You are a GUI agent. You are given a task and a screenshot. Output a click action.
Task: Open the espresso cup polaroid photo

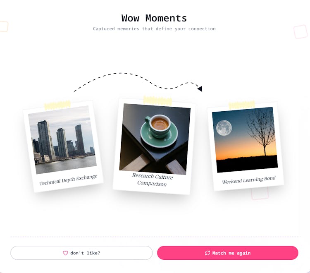pos(155,139)
